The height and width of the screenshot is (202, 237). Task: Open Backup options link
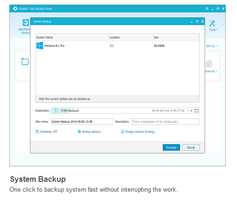click(91, 132)
